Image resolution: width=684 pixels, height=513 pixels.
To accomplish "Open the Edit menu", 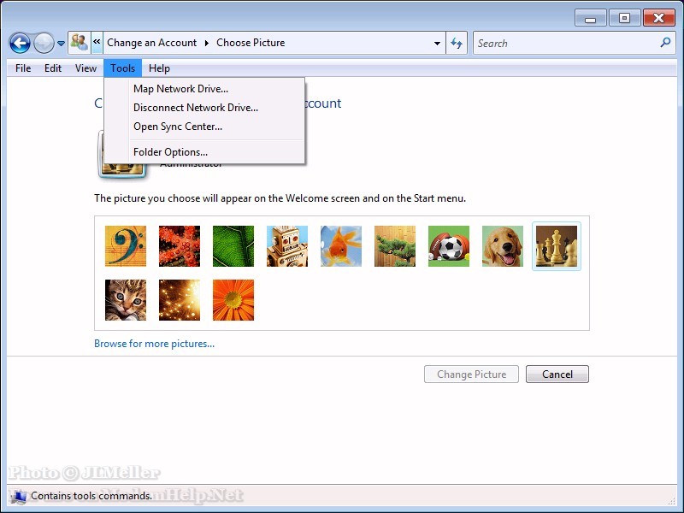I will click(x=53, y=68).
